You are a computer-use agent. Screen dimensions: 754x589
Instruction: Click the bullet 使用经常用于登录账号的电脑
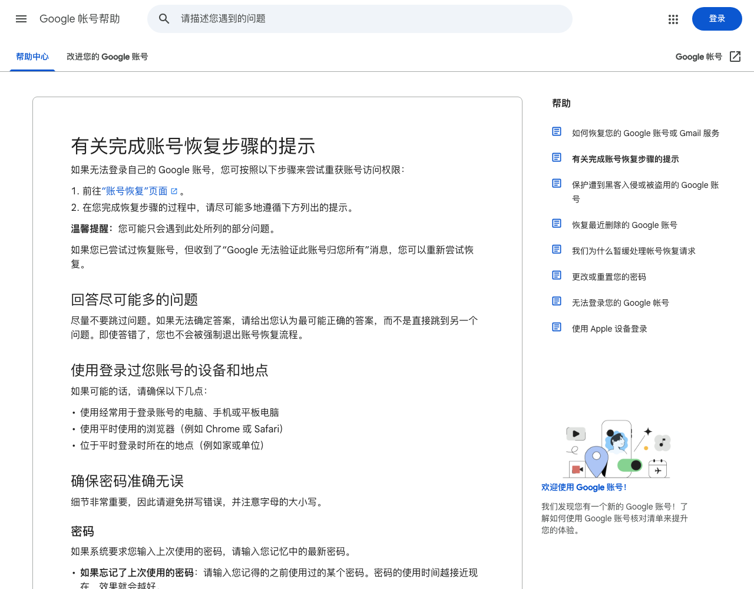click(x=180, y=412)
